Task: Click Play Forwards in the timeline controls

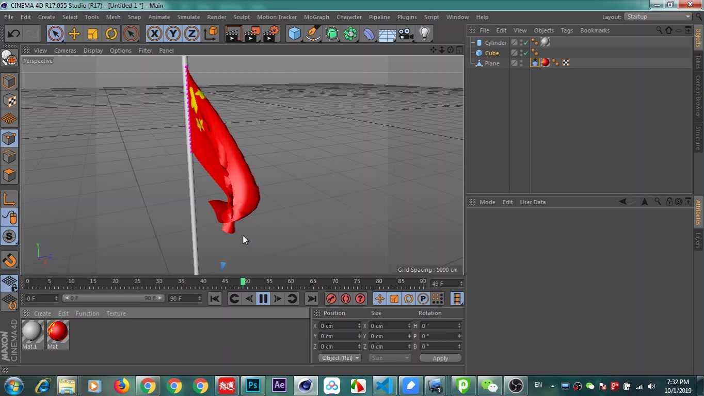Action: click(277, 299)
